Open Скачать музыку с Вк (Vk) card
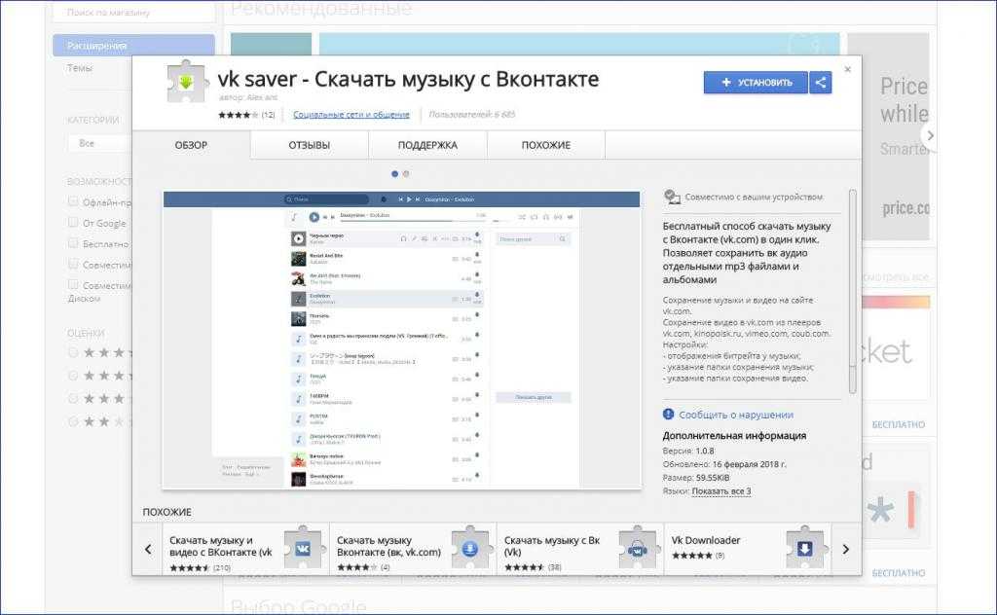Image resolution: width=997 pixels, height=615 pixels. point(580,549)
